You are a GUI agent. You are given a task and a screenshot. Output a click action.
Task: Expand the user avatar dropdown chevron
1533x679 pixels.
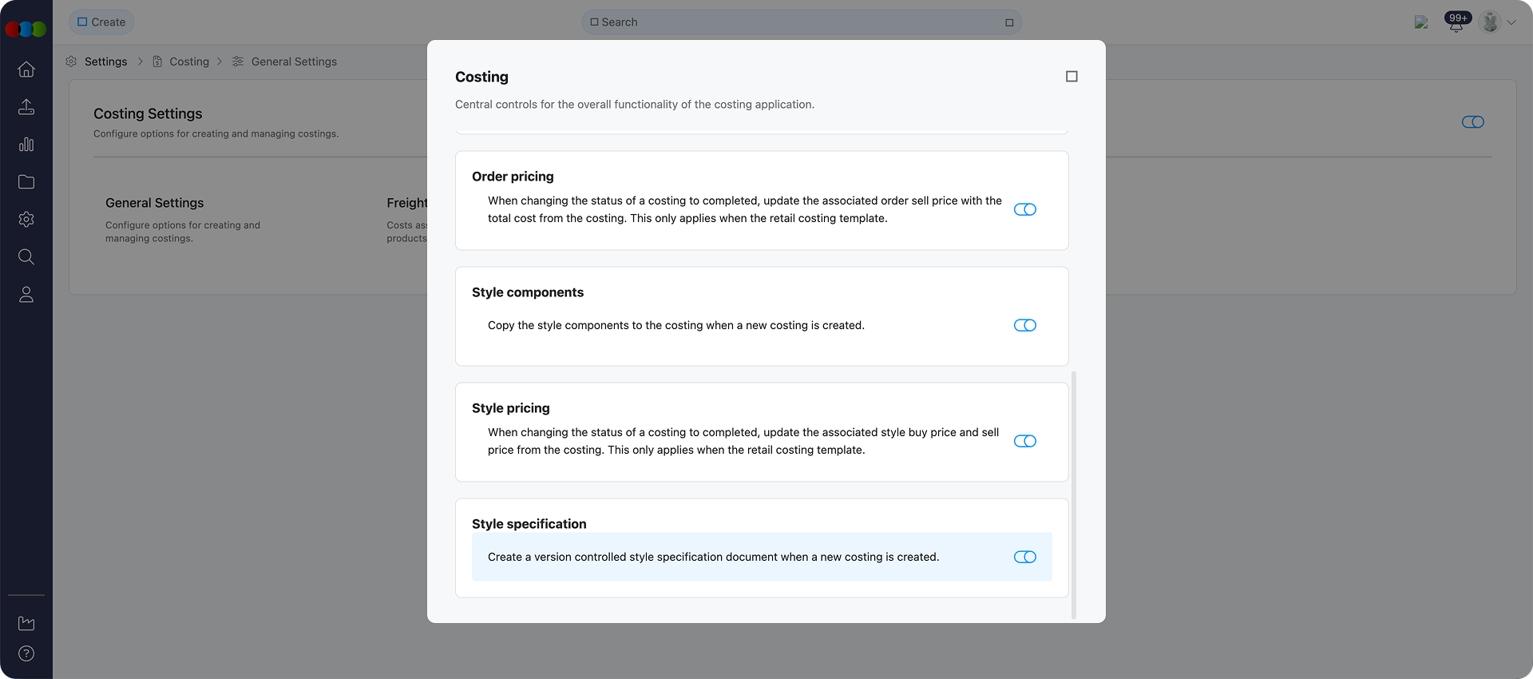(x=1511, y=22)
